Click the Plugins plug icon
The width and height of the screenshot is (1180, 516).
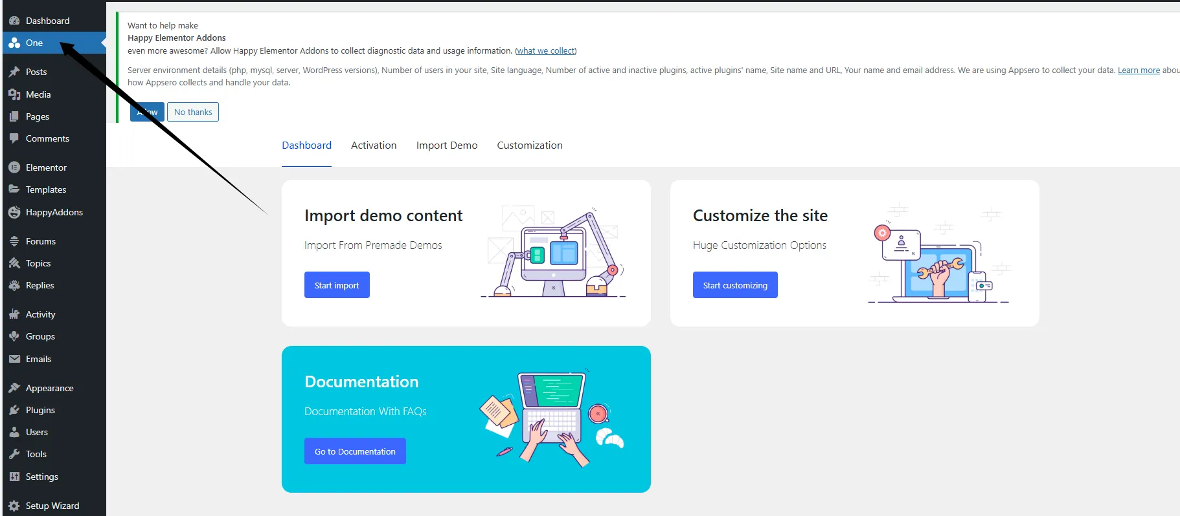pos(14,410)
